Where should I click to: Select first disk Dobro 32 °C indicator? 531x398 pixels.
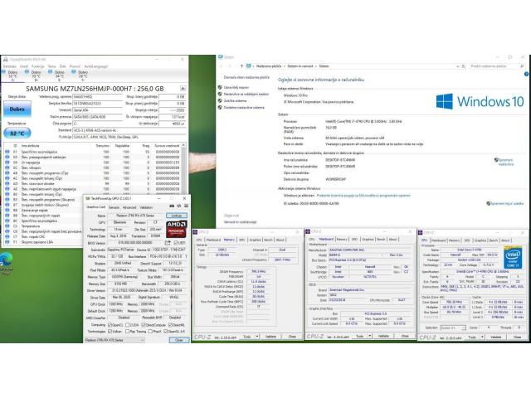(11, 76)
